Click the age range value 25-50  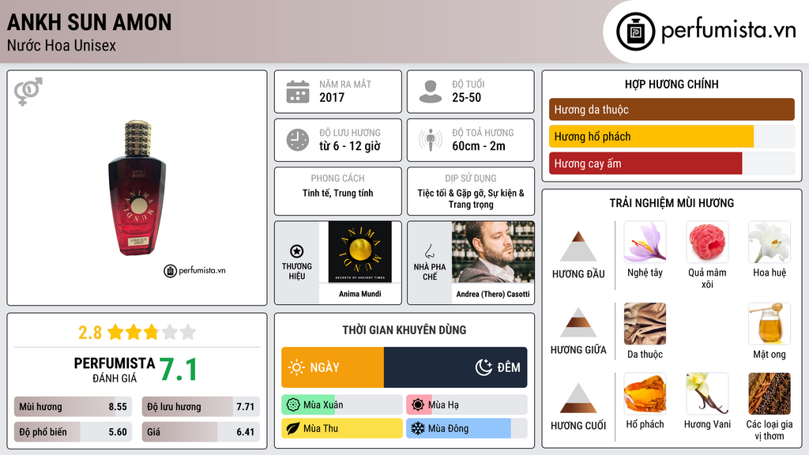466,97
